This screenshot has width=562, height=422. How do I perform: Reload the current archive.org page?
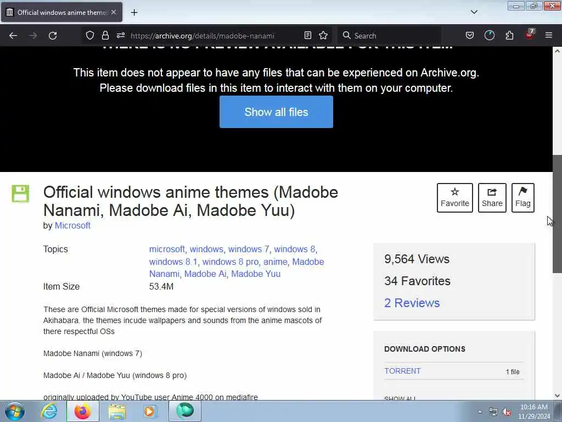click(53, 36)
